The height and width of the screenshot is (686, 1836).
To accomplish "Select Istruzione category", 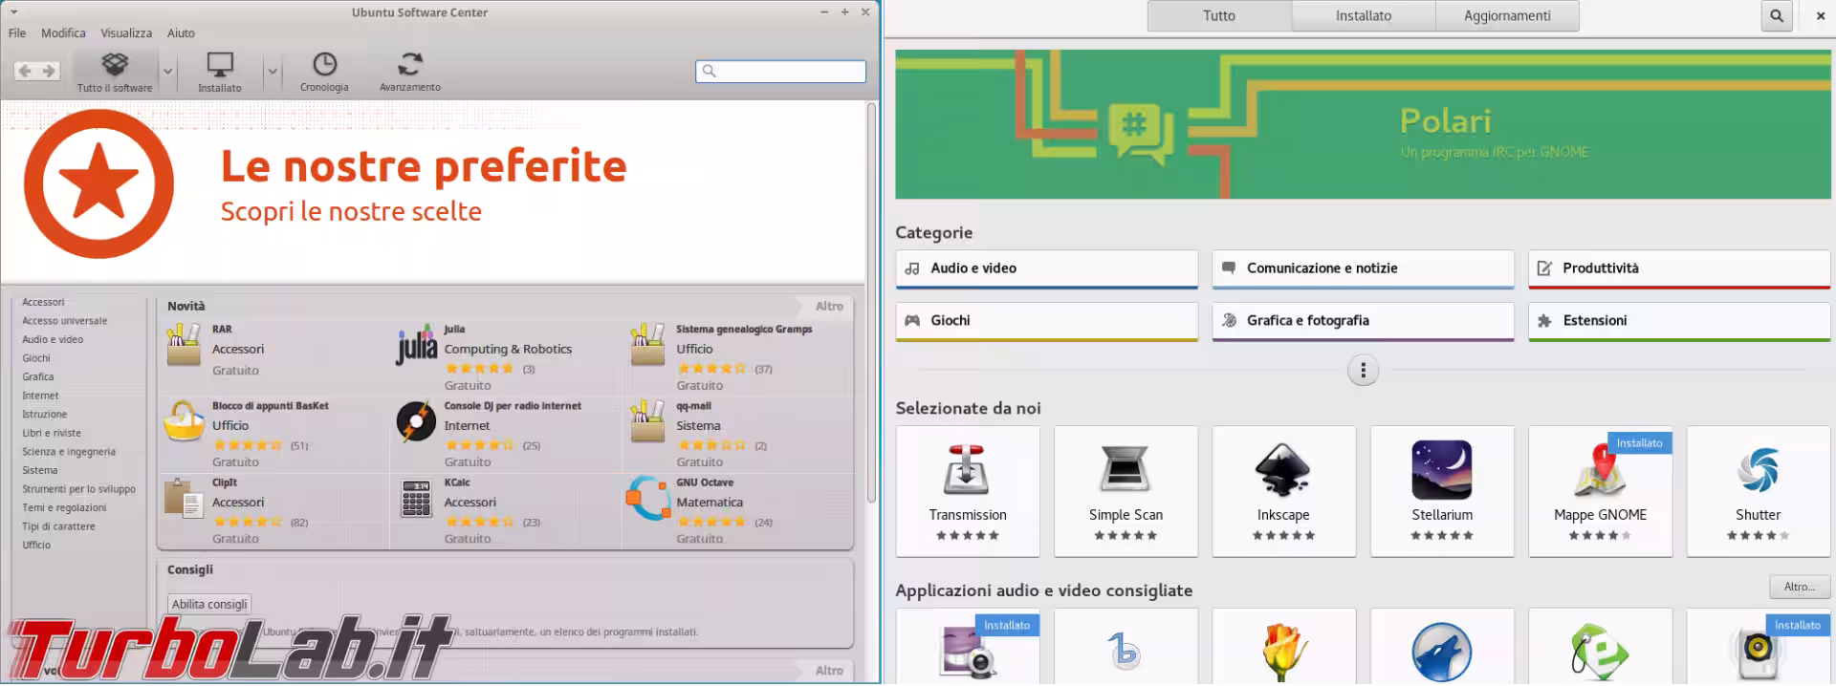I will pyautogui.click(x=45, y=415).
